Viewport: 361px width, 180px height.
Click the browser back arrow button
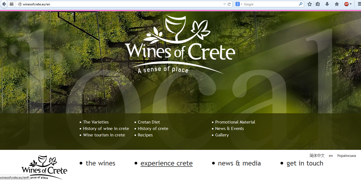click(4, 4)
